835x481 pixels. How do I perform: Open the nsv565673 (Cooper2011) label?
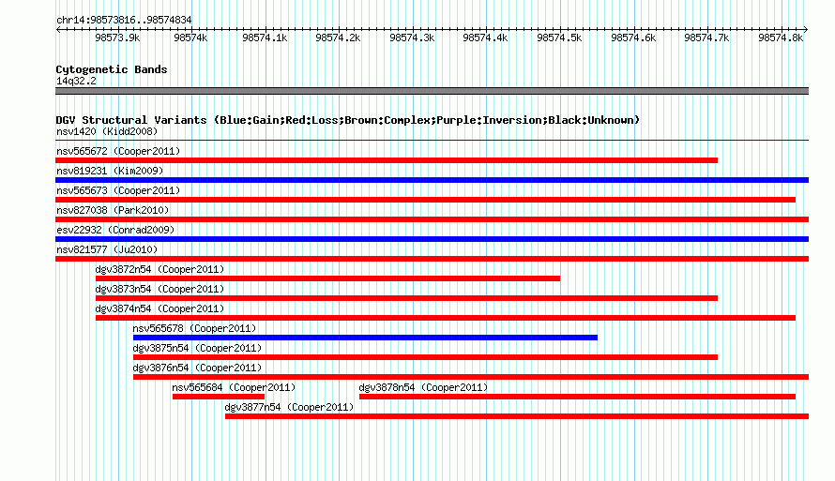click(x=118, y=190)
